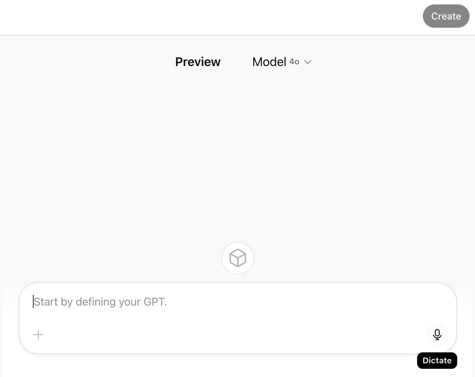Start voice dictation with the mic button

437,334
